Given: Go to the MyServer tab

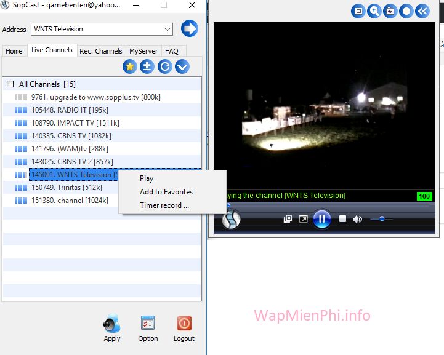Looking at the screenshot, I should (143, 51).
